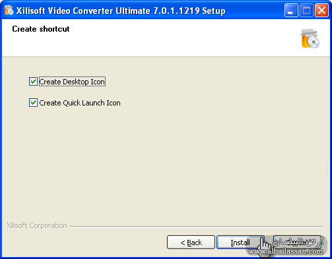The width and height of the screenshot is (332, 259).
Task: Minimize the Setup window
Action: pyautogui.click(x=291, y=11)
